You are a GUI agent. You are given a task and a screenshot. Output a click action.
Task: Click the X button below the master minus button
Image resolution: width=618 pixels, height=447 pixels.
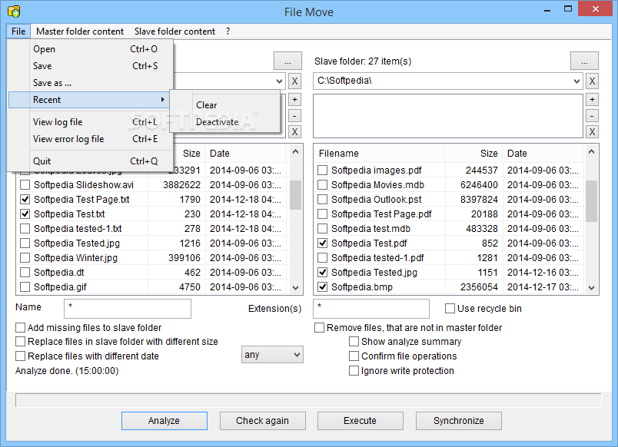point(294,131)
